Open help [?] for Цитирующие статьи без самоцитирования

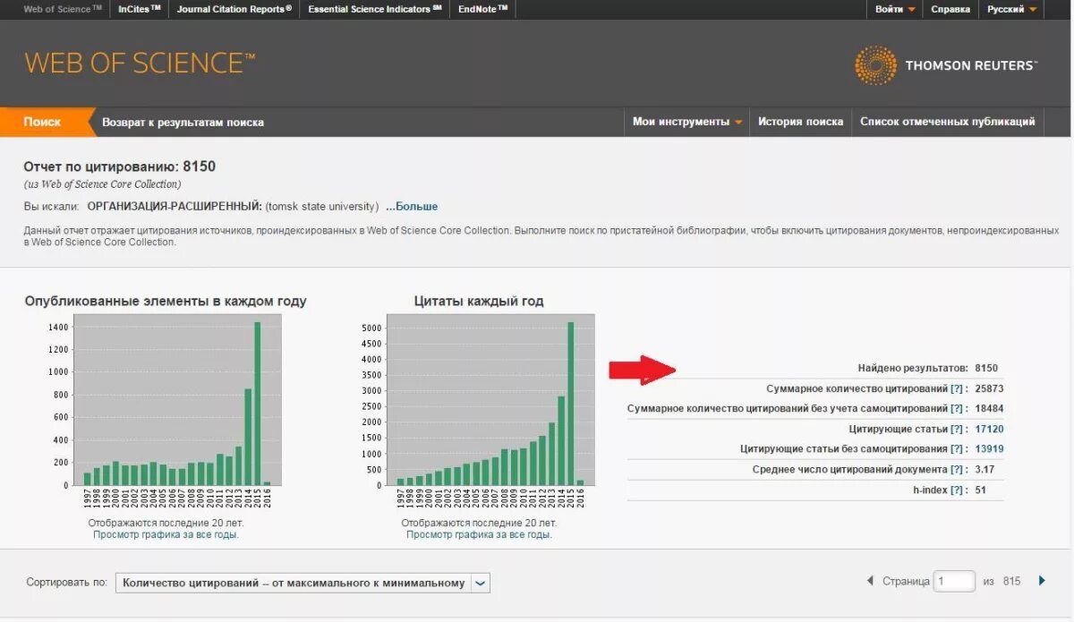(957, 449)
